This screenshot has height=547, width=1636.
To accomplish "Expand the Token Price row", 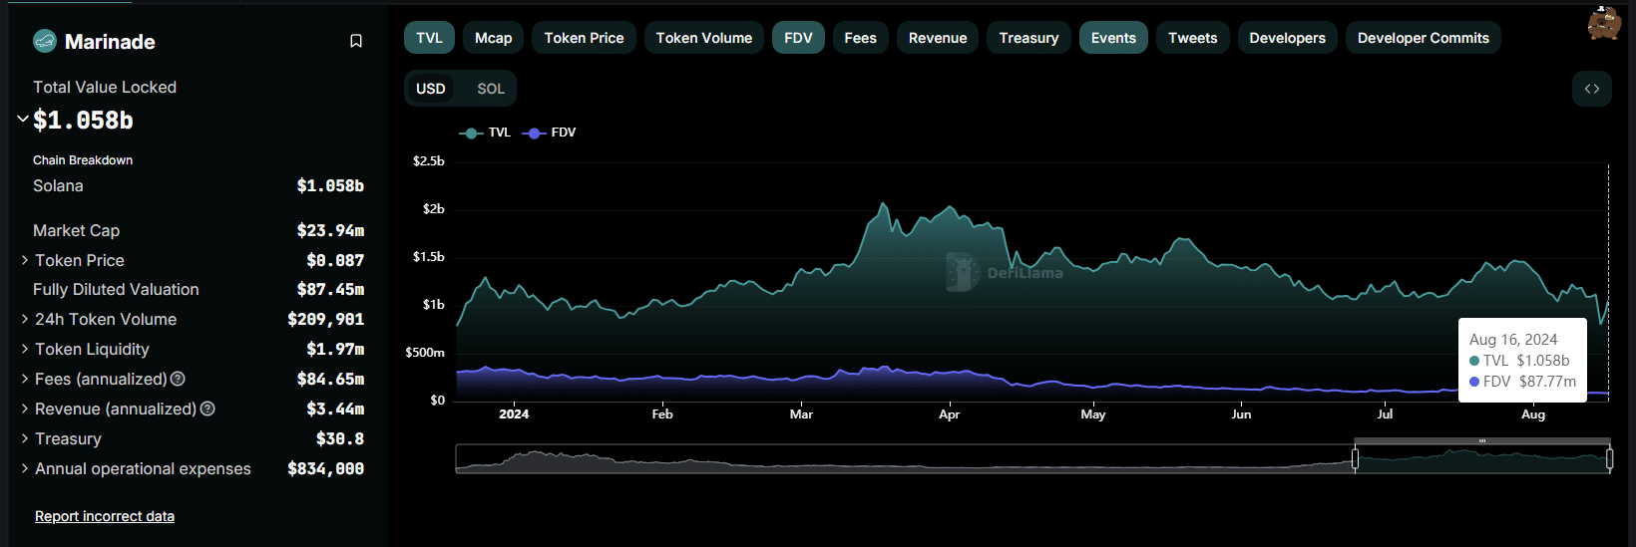I will pos(25,260).
